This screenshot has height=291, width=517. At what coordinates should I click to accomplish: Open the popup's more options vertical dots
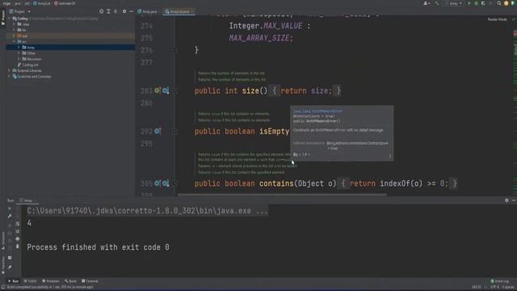tap(390, 156)
